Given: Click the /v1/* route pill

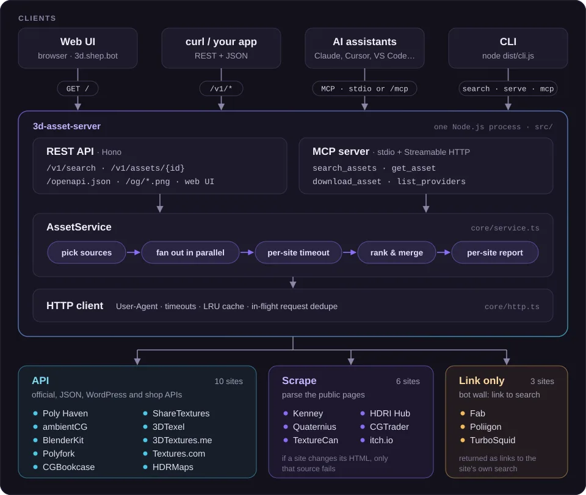Looking at the screenshot, I should pos(221,88).
